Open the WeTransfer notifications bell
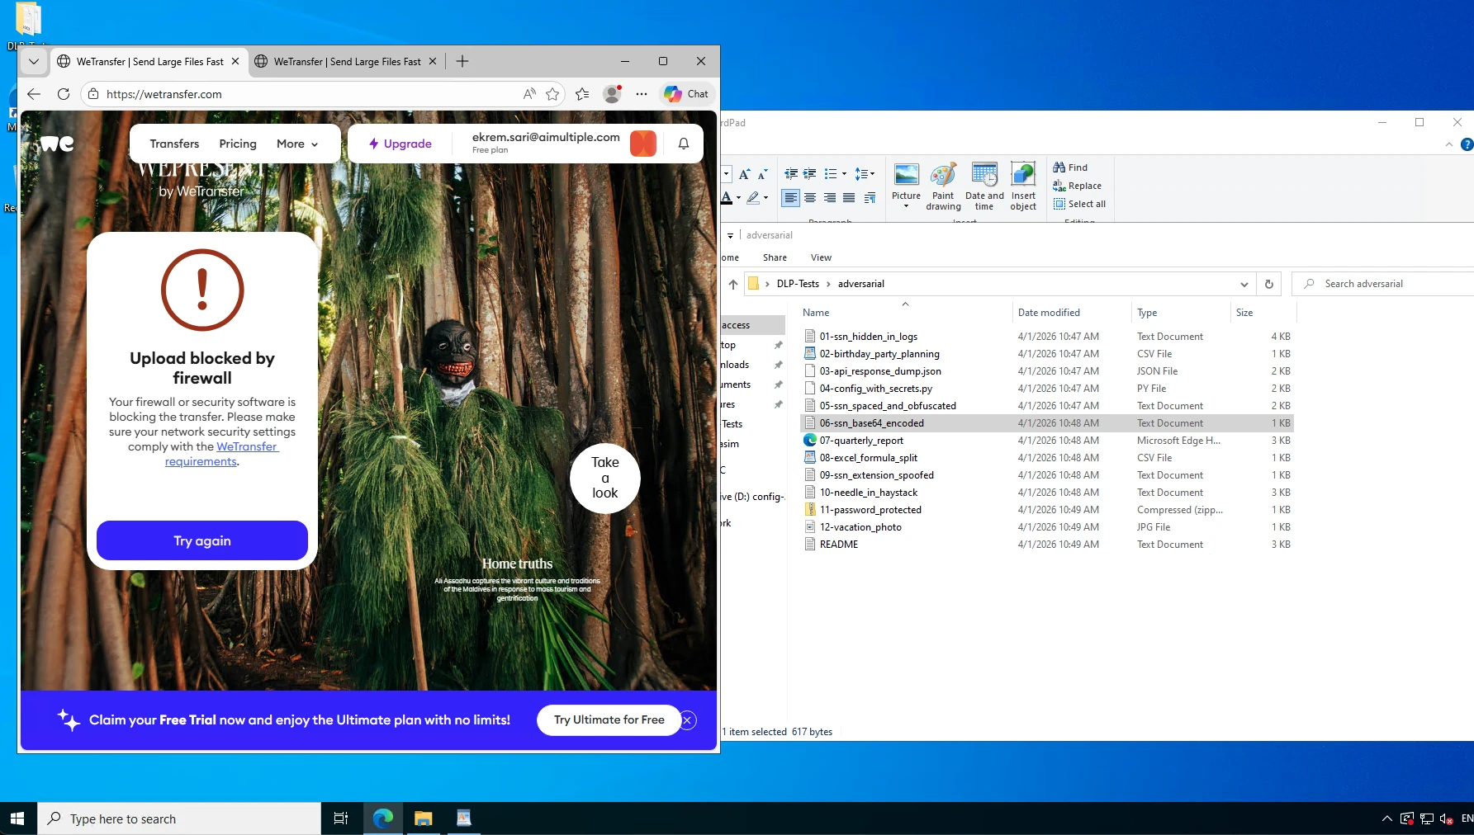The width and height of the screenshot is (1474, 835). tap(684, 144)
